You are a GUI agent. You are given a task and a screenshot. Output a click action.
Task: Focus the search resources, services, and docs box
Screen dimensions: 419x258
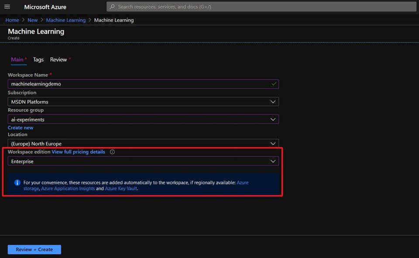tap(261, 7)
